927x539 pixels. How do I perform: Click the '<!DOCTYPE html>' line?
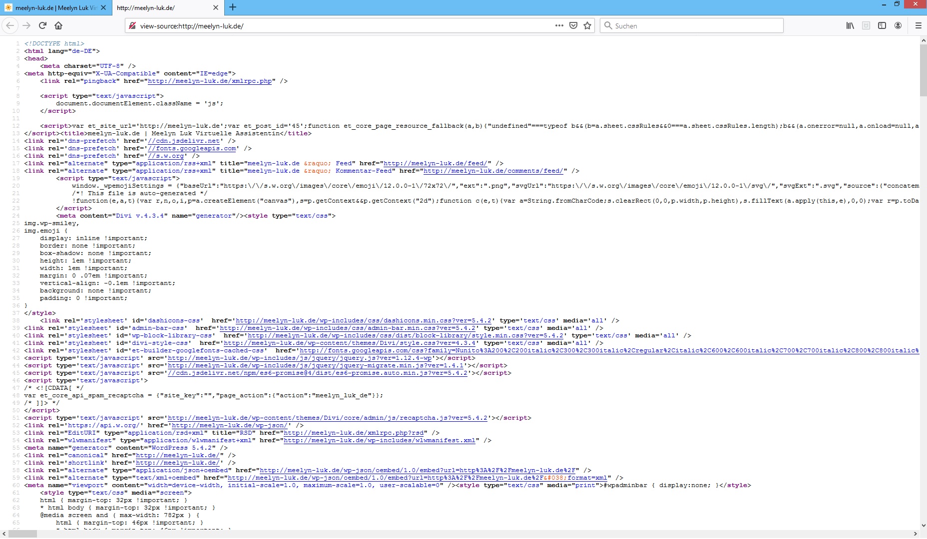[54, 43]
